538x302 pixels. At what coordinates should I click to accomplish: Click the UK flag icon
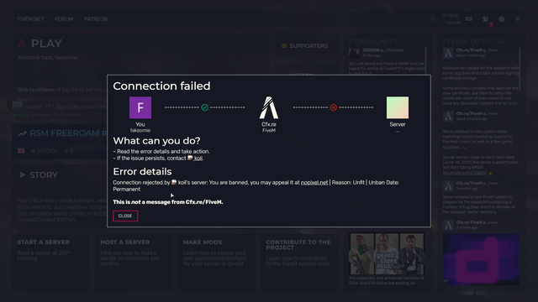click(21, 151)
